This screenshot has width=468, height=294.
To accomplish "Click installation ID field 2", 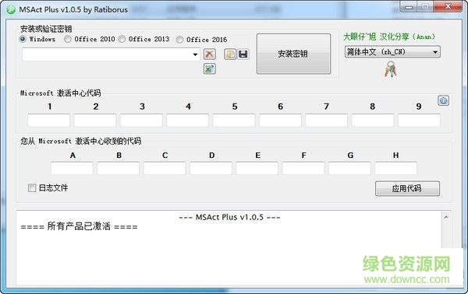I will point(95,121).
